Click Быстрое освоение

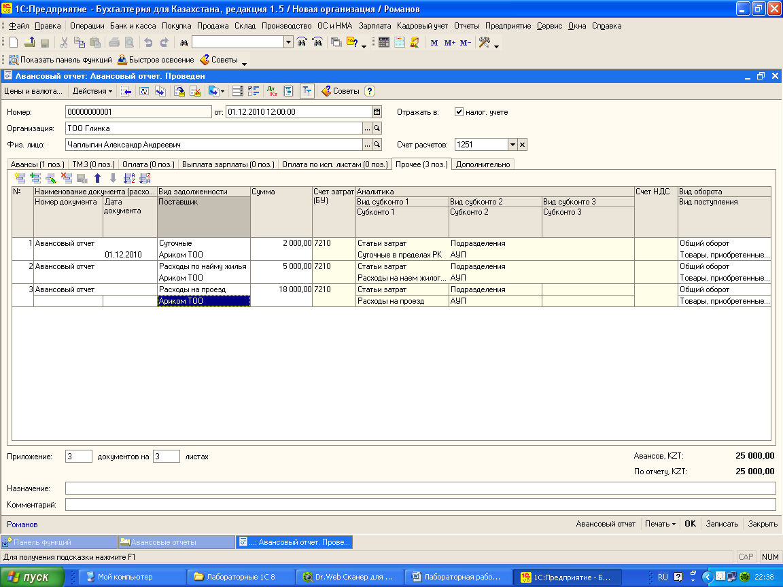coord(155,60)
